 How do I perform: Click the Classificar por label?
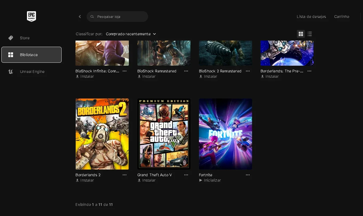[x=89, y=34]
